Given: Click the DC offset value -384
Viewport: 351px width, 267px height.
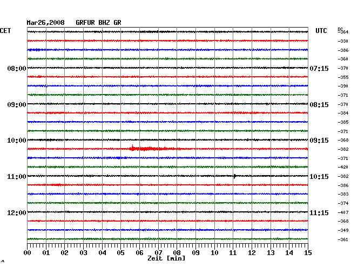Looking at the screenshot, I should 343,113.
